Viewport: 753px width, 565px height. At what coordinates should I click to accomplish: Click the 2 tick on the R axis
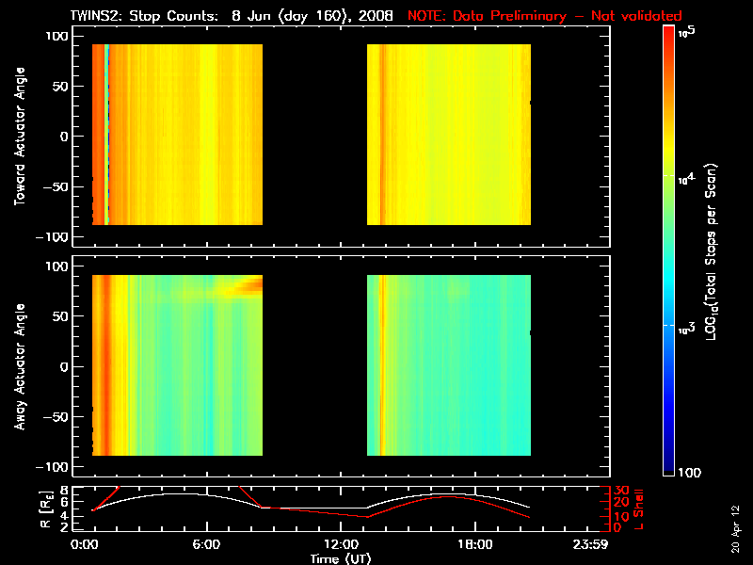65,527
